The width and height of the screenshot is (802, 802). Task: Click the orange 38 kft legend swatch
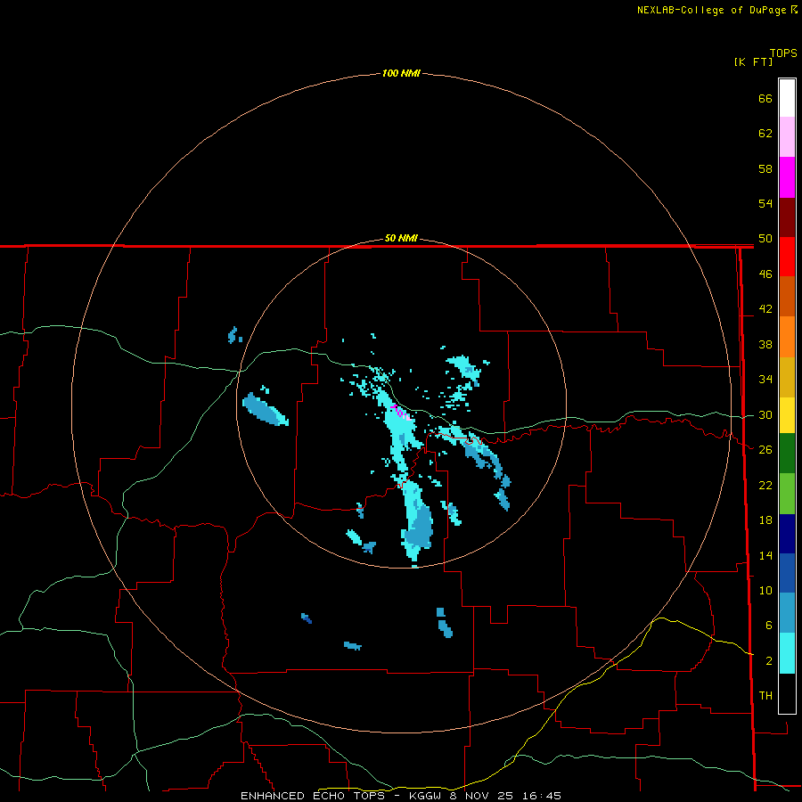click(x=787, y=337)
